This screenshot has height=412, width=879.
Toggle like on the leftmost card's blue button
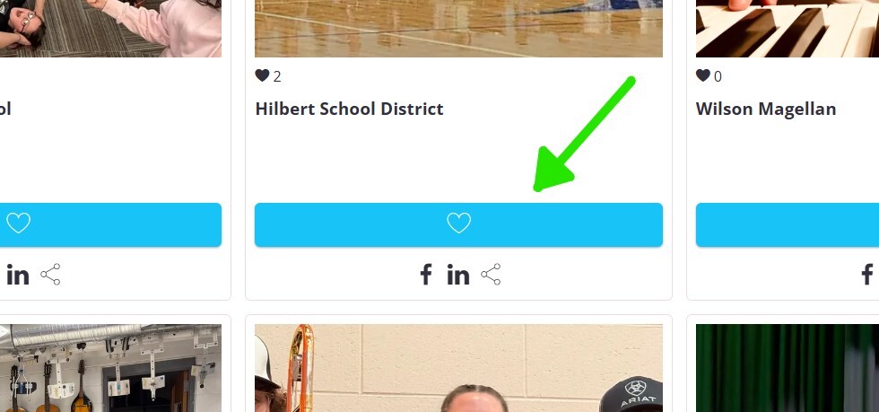coord(110,224)
